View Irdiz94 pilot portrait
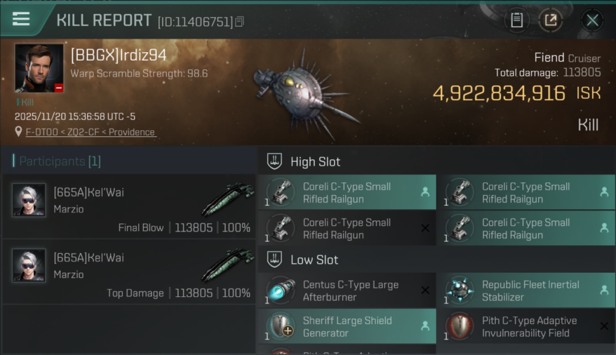Screen dimensions: 616x355 coord(39,68)
